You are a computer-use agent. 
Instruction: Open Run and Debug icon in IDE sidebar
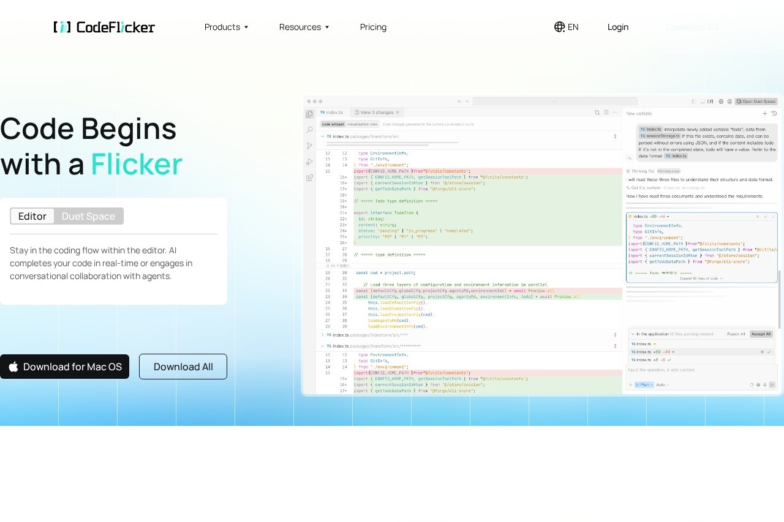[x=309, y=162]
